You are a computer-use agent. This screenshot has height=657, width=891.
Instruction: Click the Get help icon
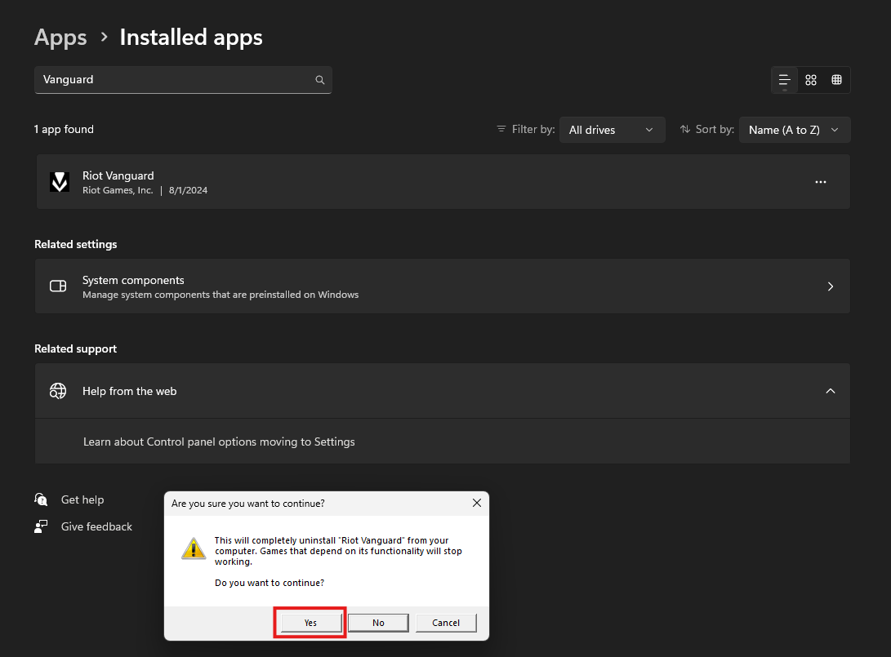[41, 499]
